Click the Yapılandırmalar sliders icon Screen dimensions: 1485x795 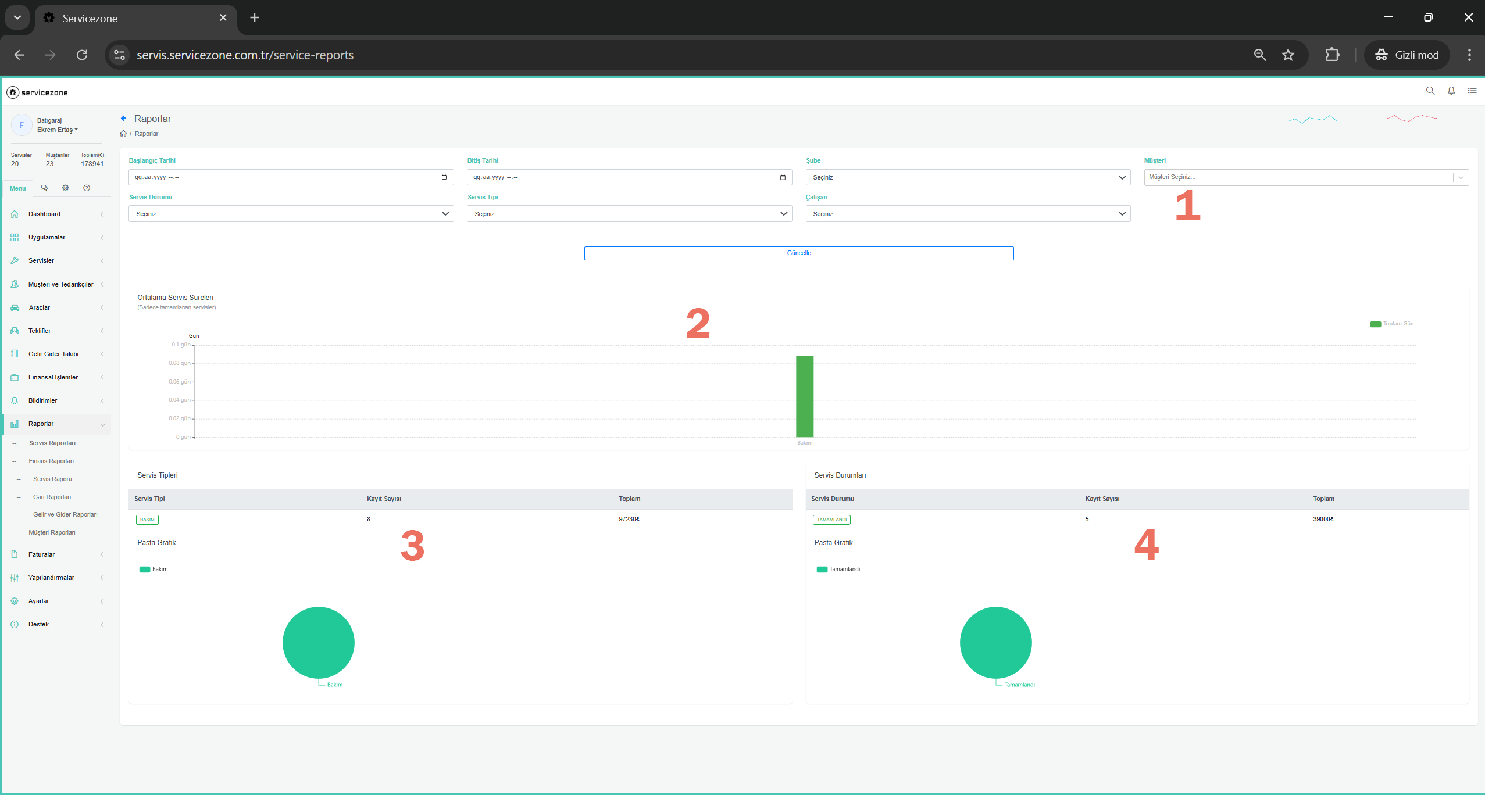(15, 578)
